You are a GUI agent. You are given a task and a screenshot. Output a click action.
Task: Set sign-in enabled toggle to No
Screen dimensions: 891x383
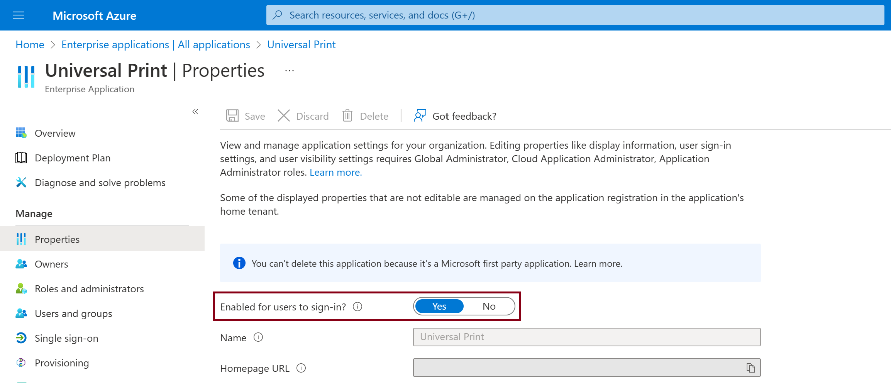pyautogui.click(x=489, y=306)
